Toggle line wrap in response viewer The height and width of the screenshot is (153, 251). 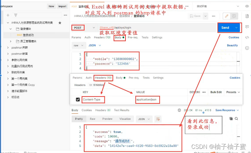tap(158, 119)
